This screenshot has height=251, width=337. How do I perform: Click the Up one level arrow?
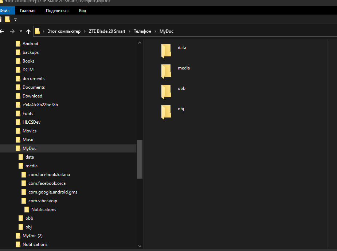[28, 31]
